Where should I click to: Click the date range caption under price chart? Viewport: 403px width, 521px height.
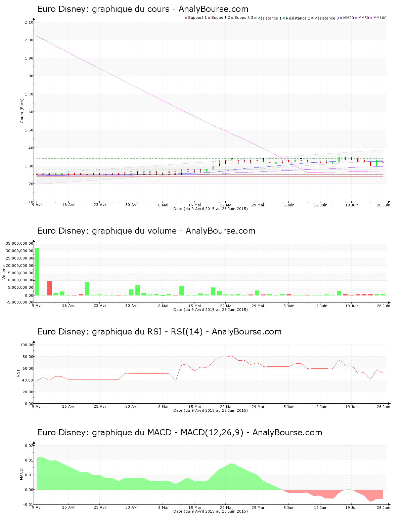[211, 209]
